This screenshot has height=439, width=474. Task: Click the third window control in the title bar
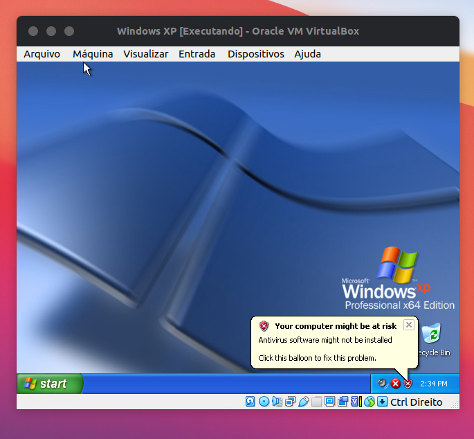(x=69, y=31)
